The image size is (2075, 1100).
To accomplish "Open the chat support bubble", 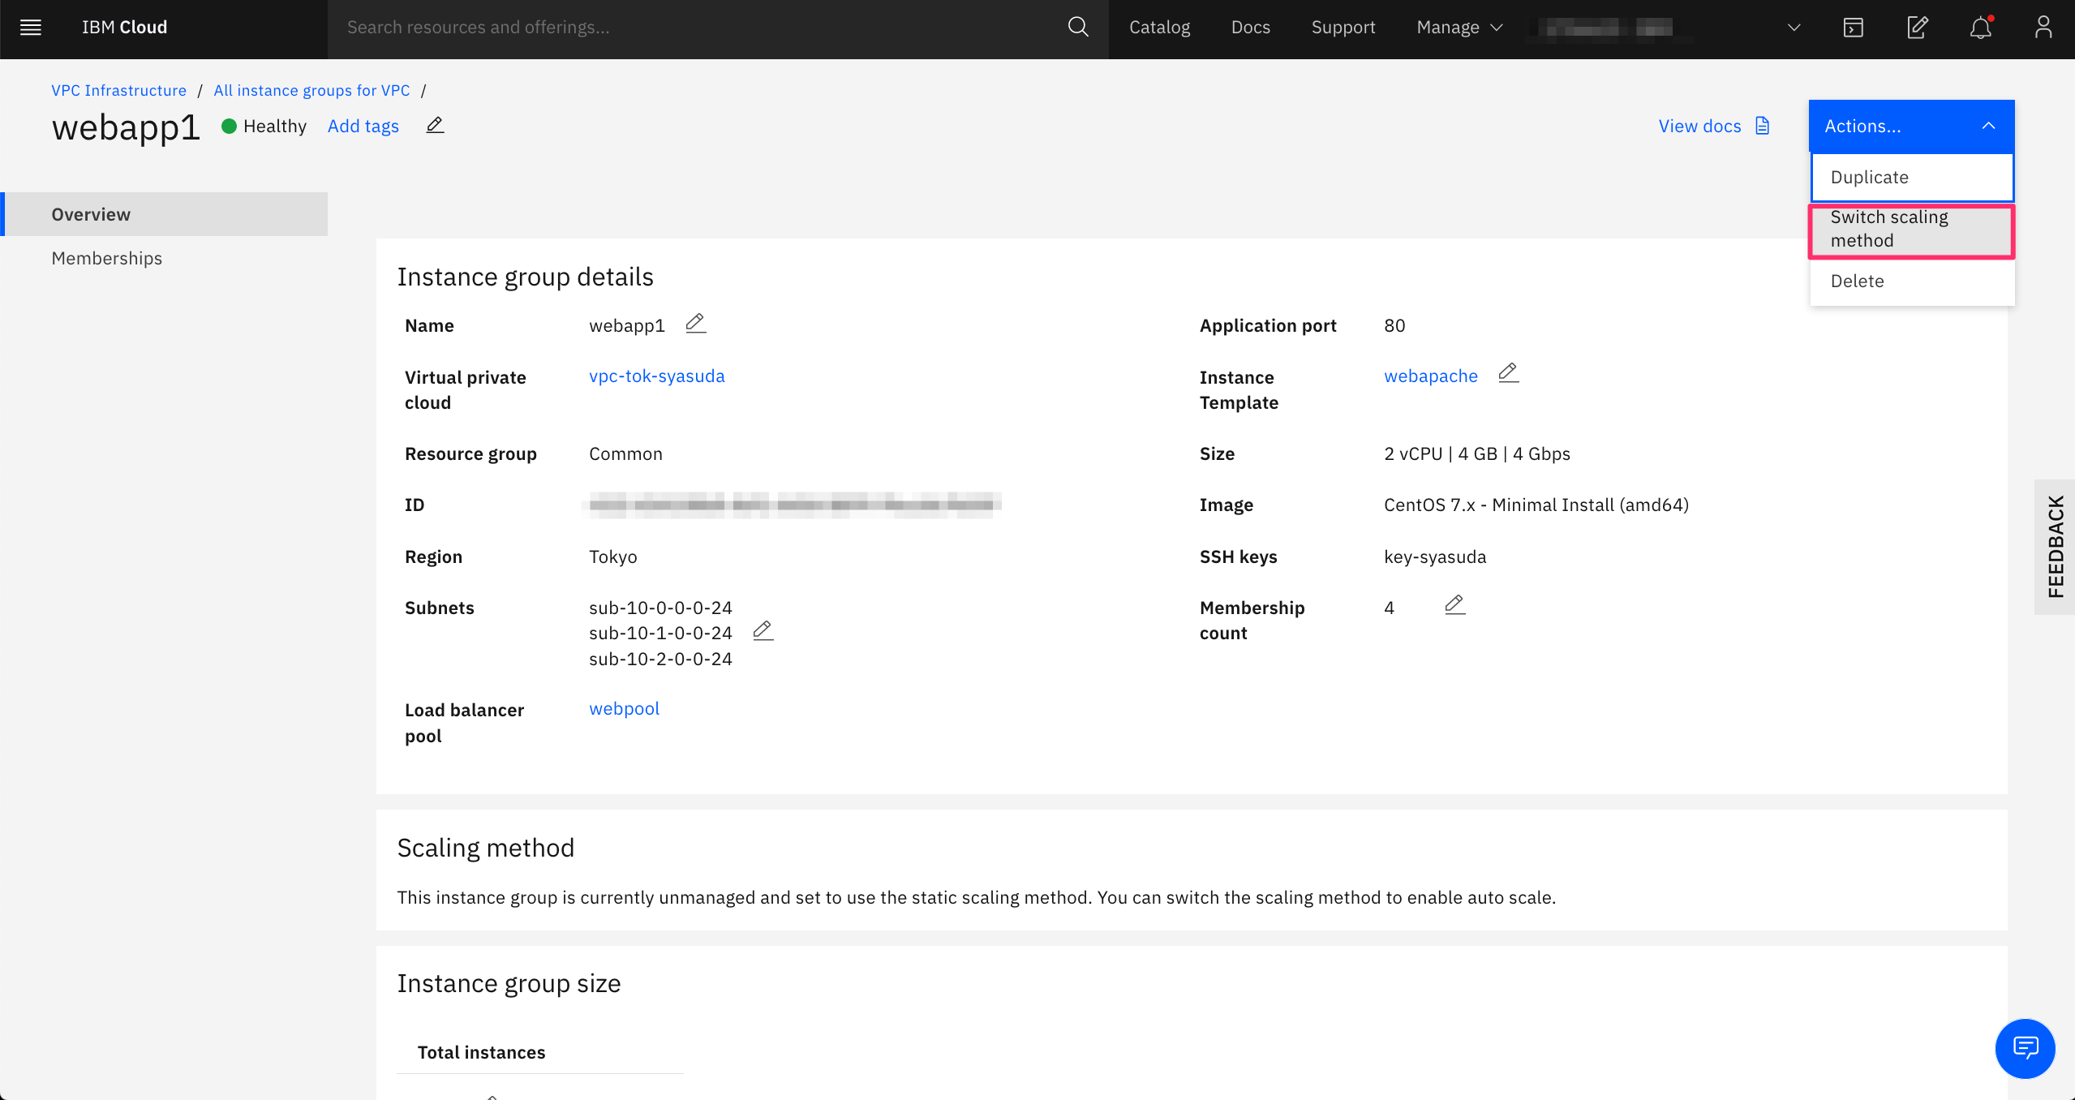I will [x=2025, y=1048].
